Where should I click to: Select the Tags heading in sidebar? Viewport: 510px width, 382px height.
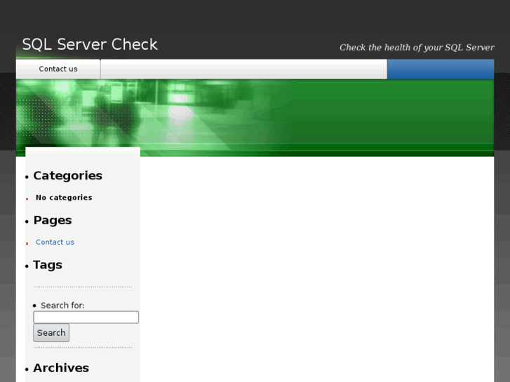click(x=48, y=265)
